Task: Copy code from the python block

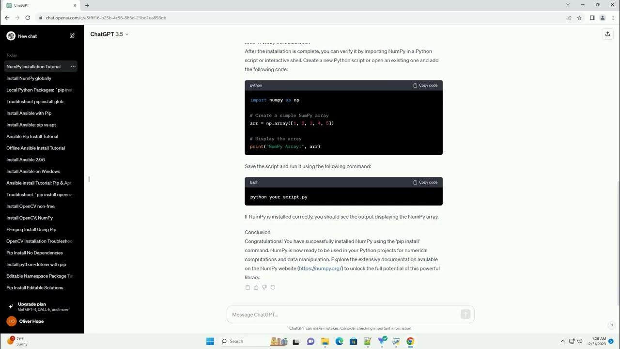Action: (425, 85)
